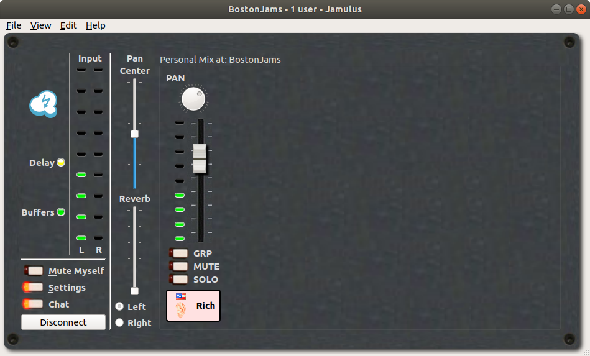Viewport: 590px width, 356px height.
Task: Toggle the Mute Myself switch
Action: tap(34, 271)
